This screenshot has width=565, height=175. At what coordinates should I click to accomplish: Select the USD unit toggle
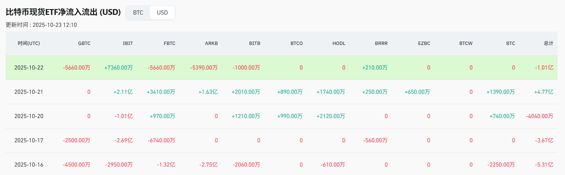tap(162, 13)
